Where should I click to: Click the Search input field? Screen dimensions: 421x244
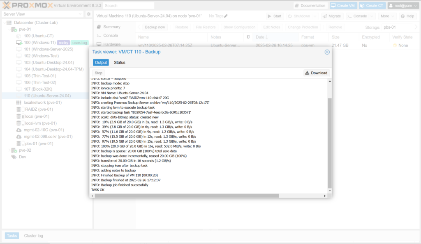pyautogui.click(x=128, y=6)
